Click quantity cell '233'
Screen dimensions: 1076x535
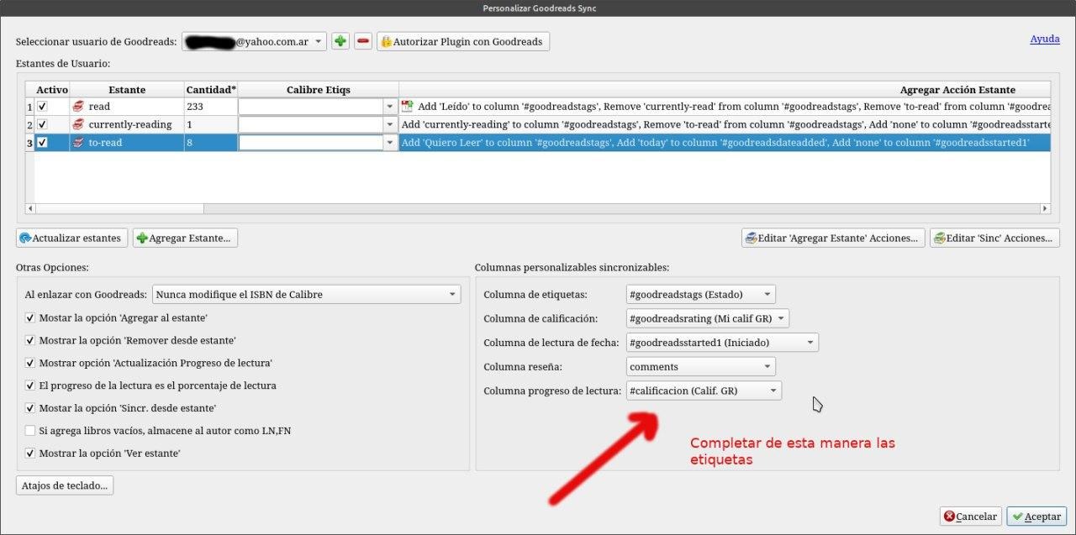[x=211, y=107]
